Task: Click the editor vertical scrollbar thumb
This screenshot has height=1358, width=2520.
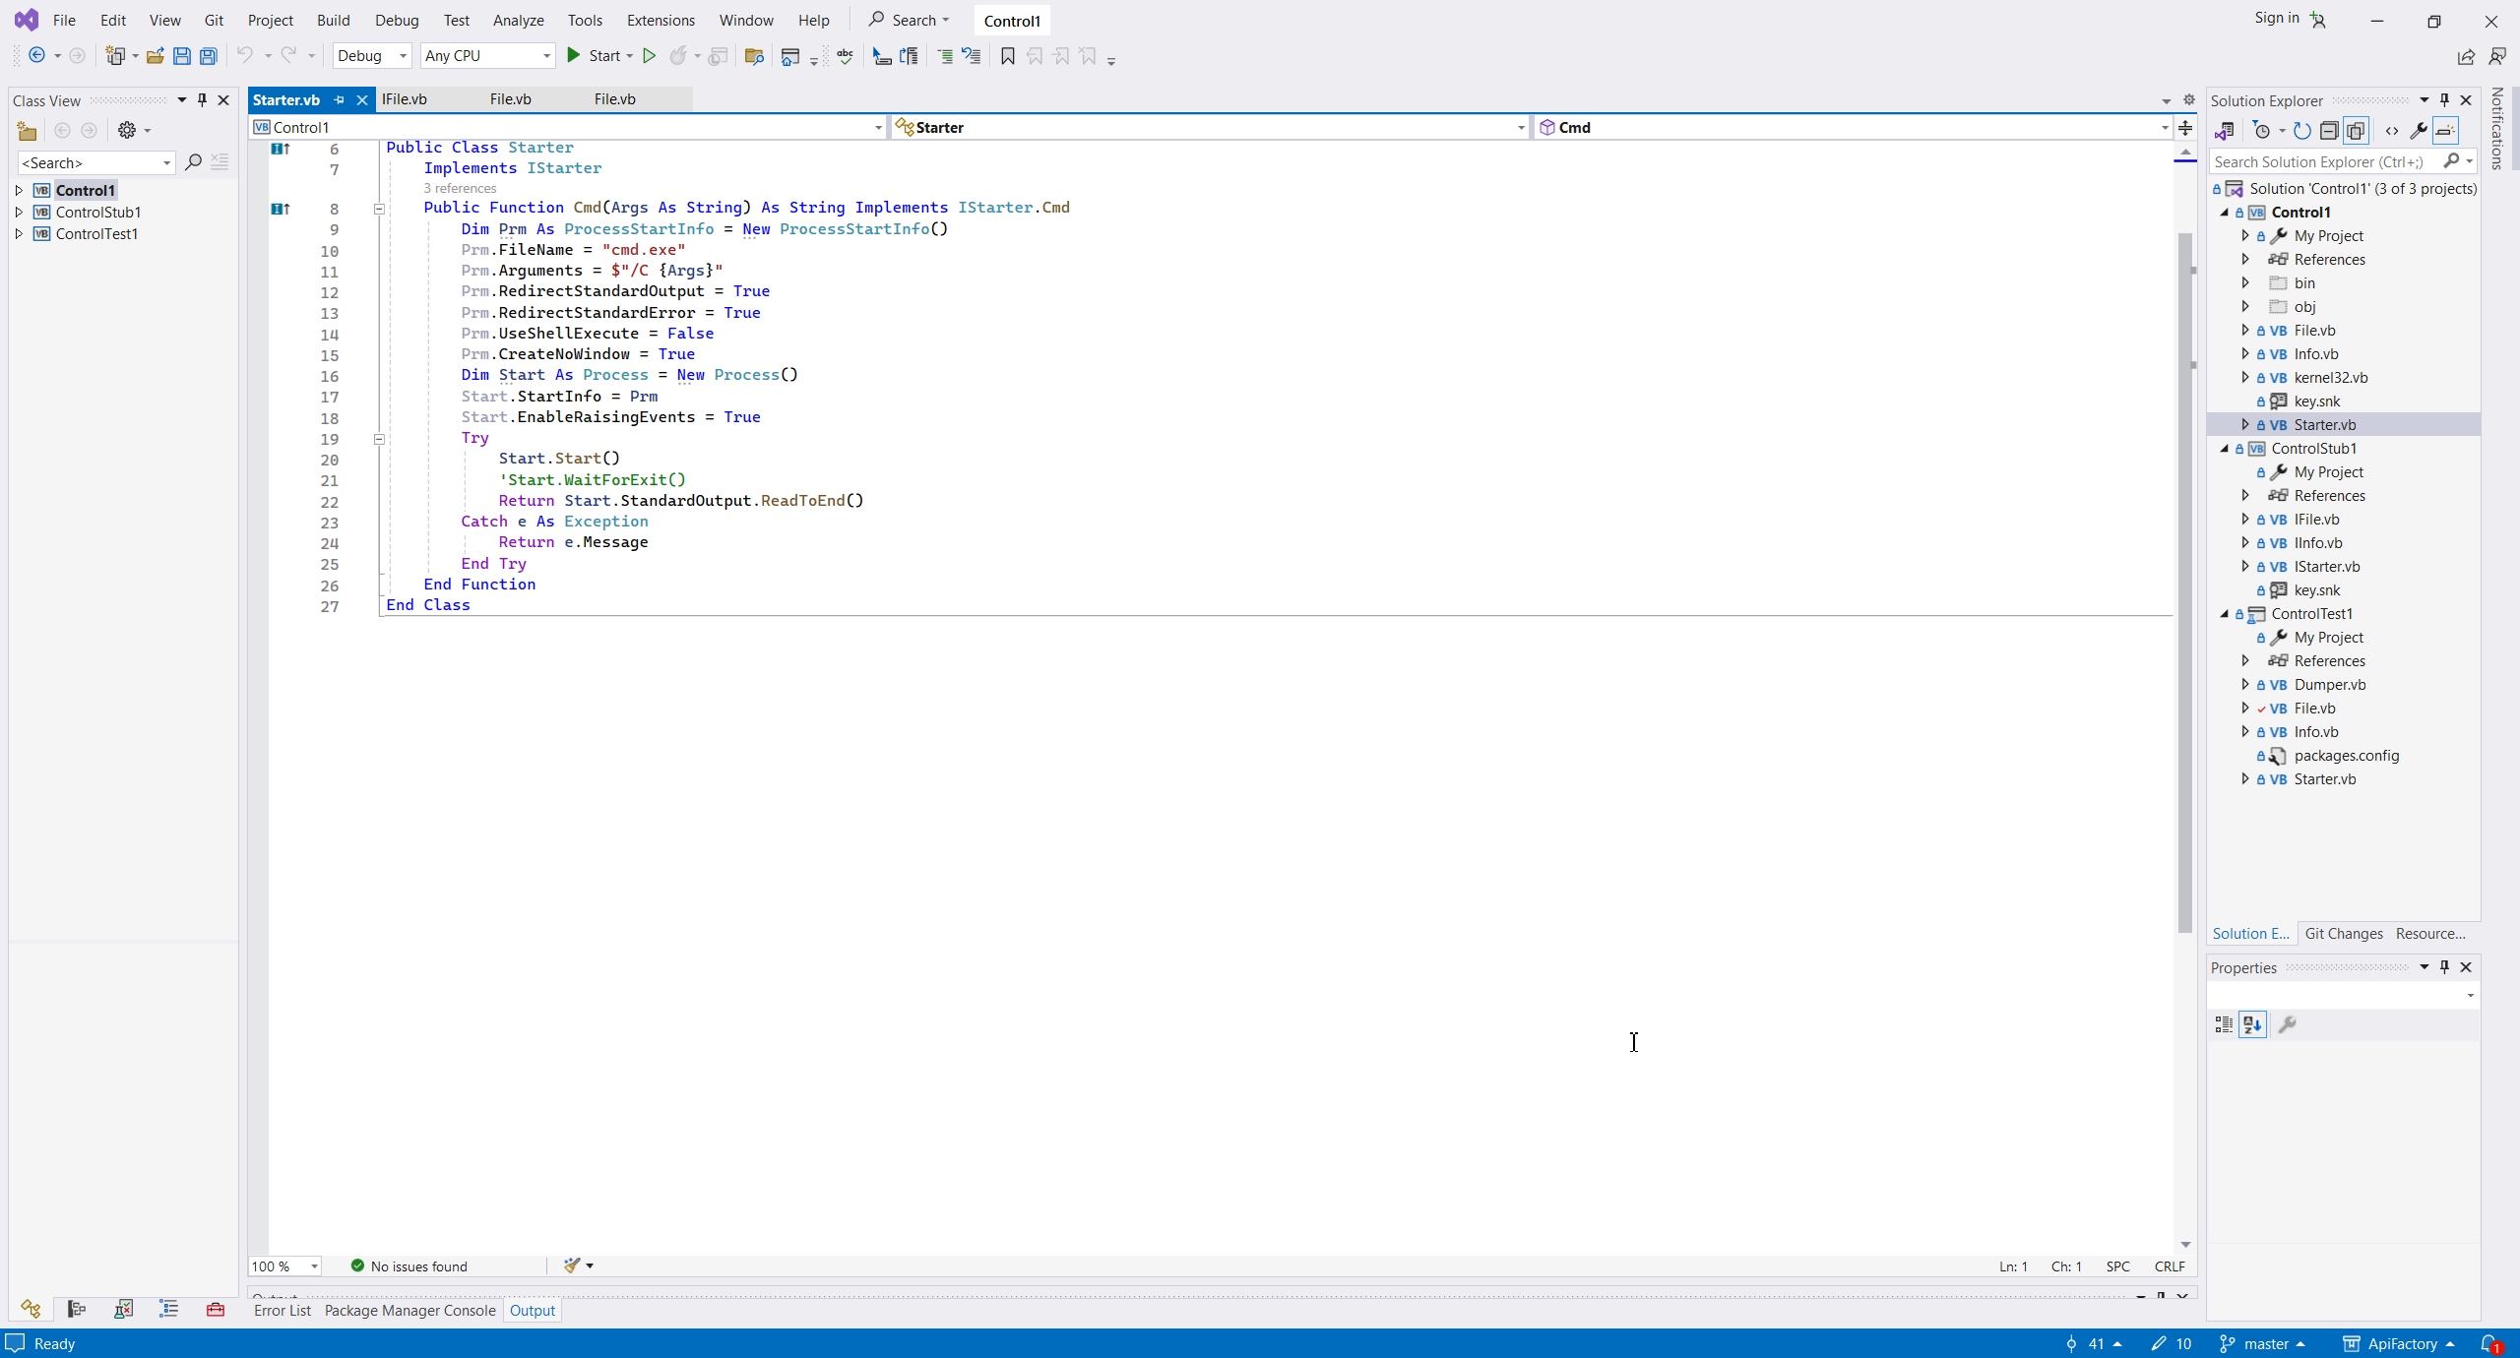Action: (2184, 581)
